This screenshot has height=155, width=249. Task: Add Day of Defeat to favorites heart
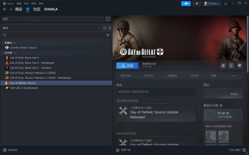pyautogui.click(x=240, y=66)
